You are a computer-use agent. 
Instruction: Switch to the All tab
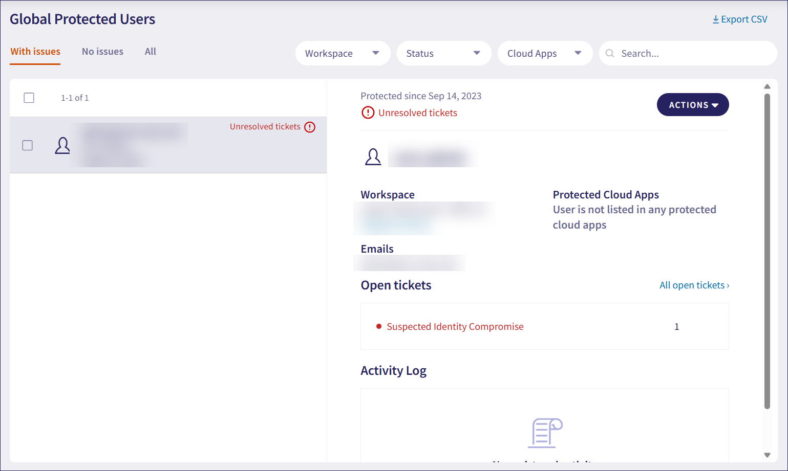[x=150, y=52]
